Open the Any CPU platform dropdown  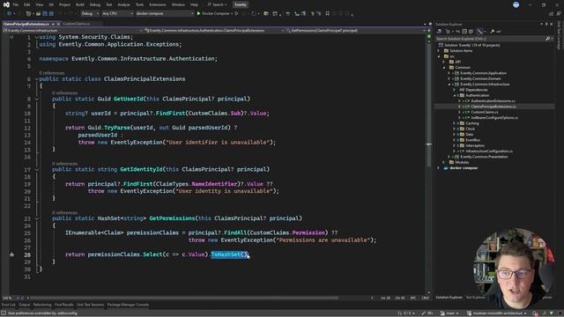[x=117, y=14]
